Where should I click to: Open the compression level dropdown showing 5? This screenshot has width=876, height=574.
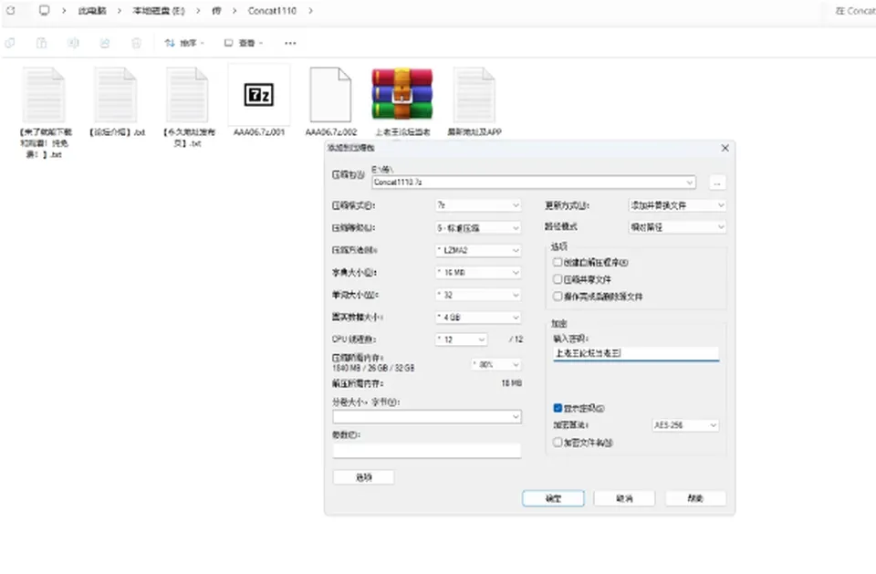click(478, 227)
